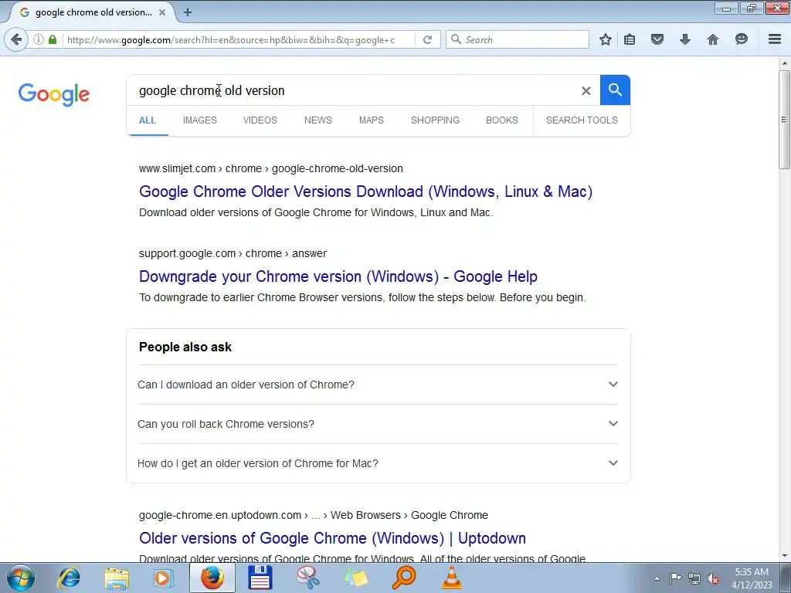Switch to the BOOKS tab
791x593 pixels.
pyautogui.click(x=502, y=120)
